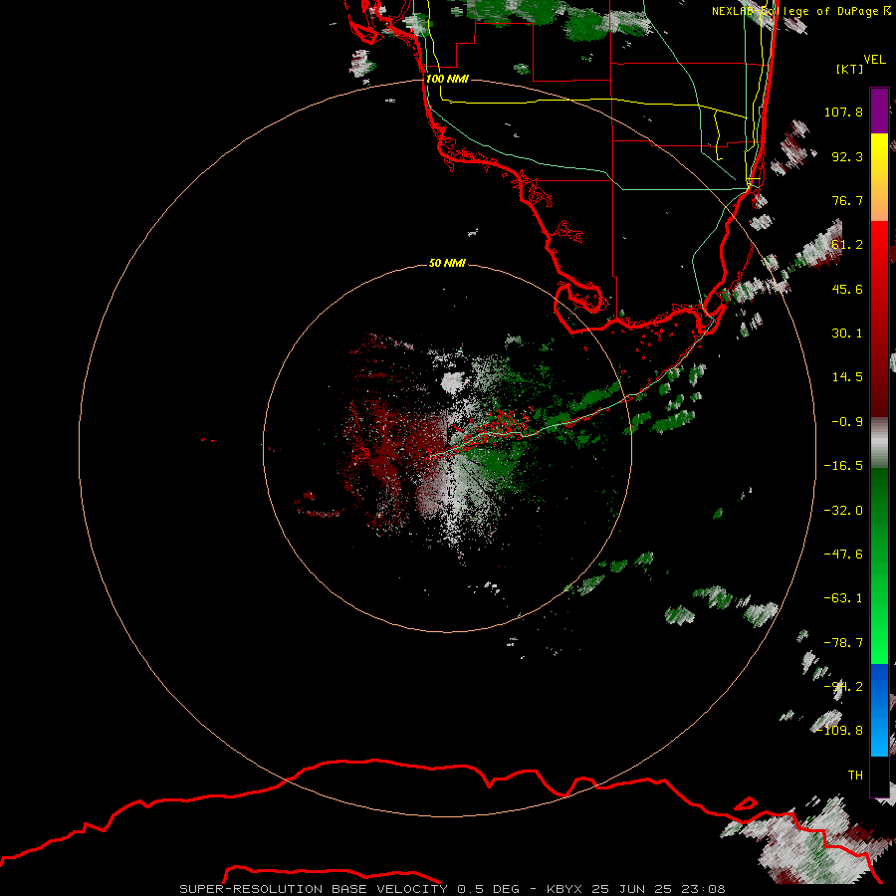Click the "50 NMI" range ring label

447,263
